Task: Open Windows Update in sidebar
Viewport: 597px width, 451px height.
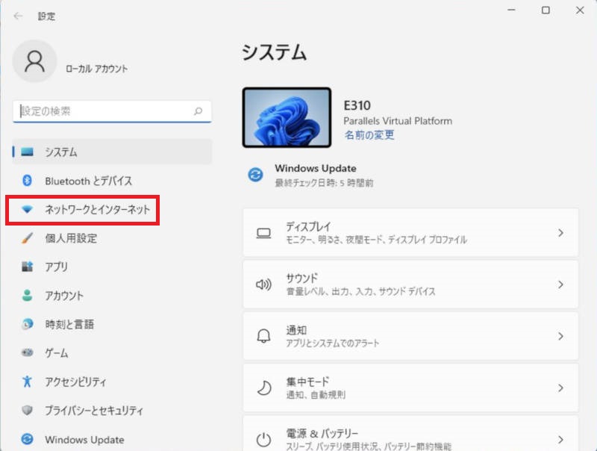Action: pyautogui.click(x=112, y=439)
